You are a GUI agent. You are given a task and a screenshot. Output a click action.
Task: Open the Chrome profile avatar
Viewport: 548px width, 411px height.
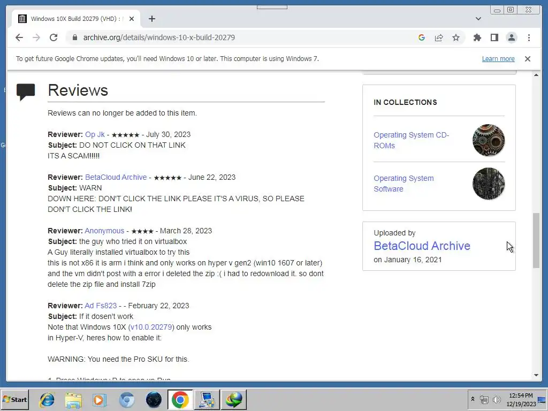511,37
